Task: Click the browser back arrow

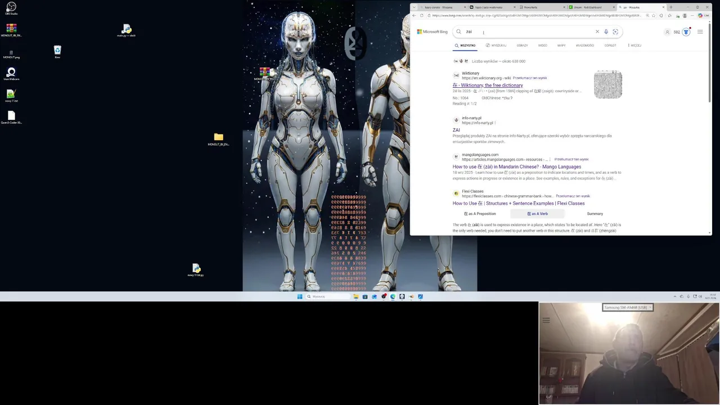Action: tap(414, 15)
